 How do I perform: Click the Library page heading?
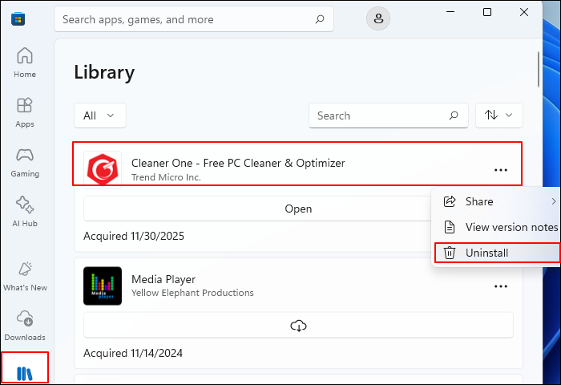pos(104,73)
